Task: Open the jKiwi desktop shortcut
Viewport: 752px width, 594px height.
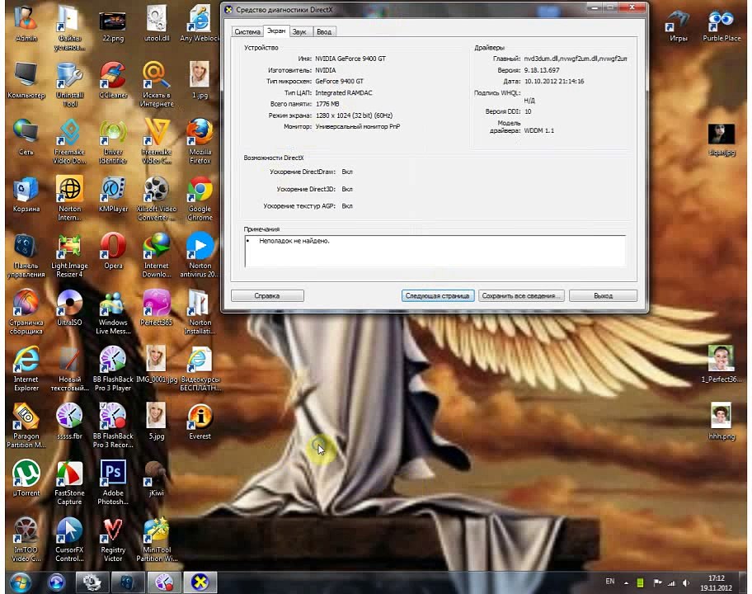Action: [x=157, y=478]
